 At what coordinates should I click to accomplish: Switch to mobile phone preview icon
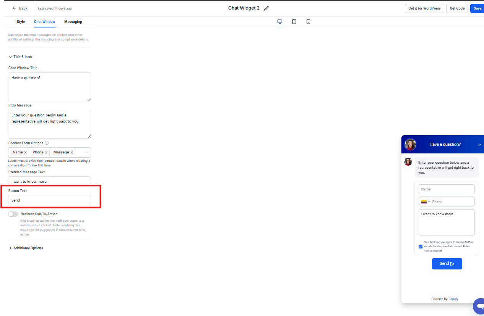click(308, 22)
